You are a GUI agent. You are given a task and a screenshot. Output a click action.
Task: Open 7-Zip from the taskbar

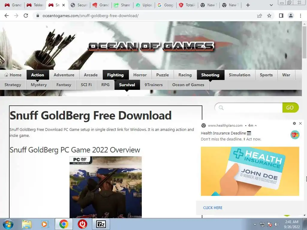point(101,224)
